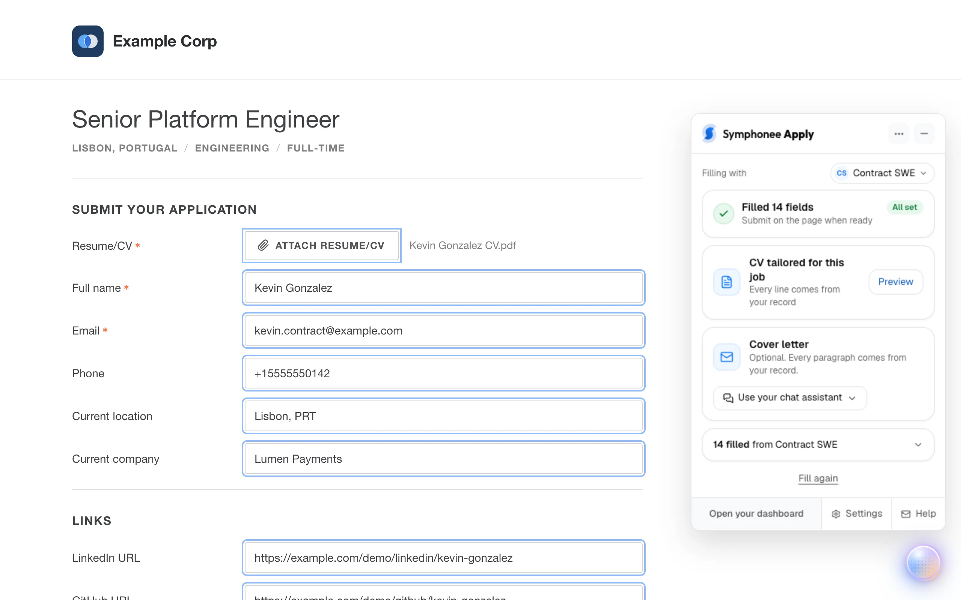Click the CV document icon
Screen dimensions: 961x600
(x=726, y=282)
